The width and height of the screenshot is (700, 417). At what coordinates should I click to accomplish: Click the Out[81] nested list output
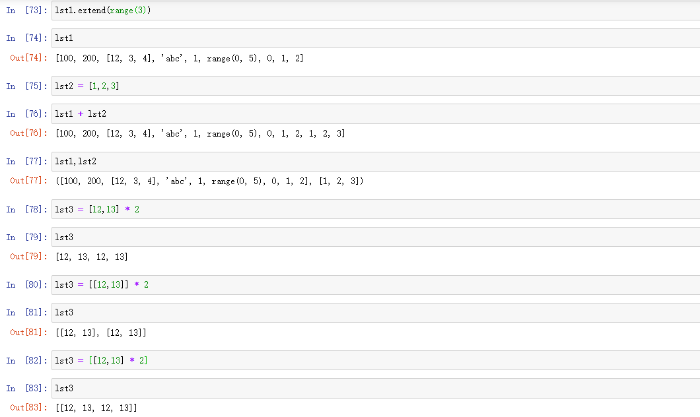[101, 333]
